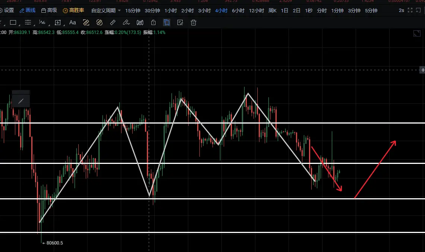This screenshot has height=252, width=425.
Task: Select the 4小时 timeframe tab
Action: point(221,10)
